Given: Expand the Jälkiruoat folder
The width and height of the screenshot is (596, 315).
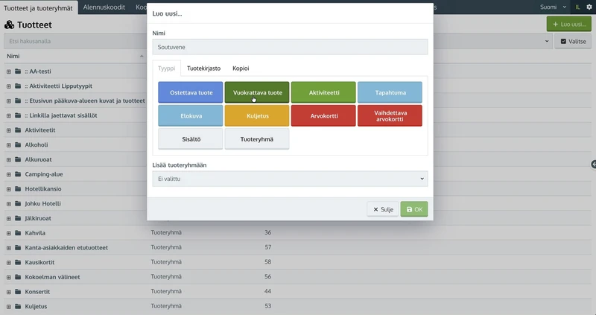Looking at the screenshot, I should coord(9,218).
